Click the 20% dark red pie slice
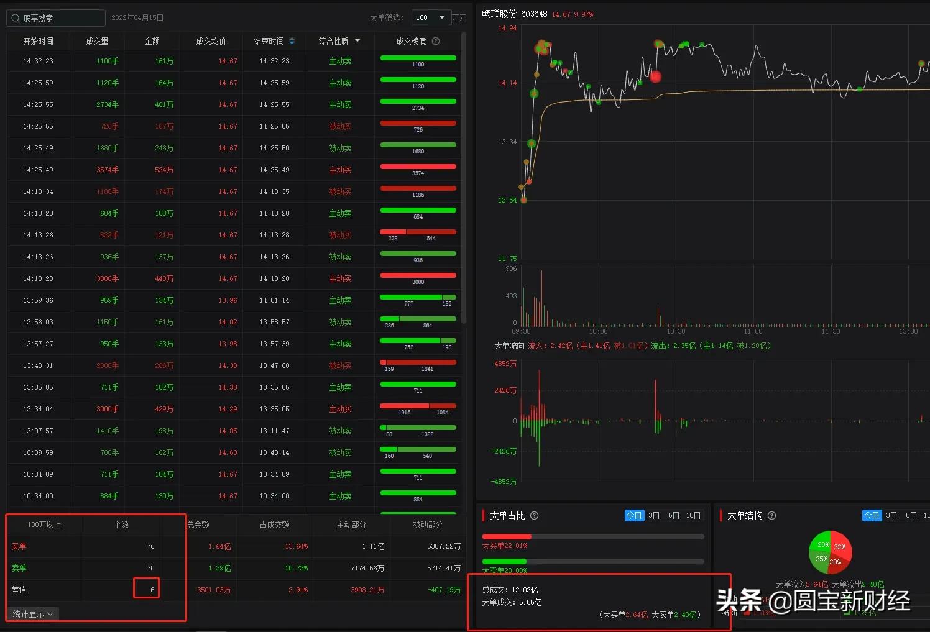 pyautogui.click(x=837, y=562)
